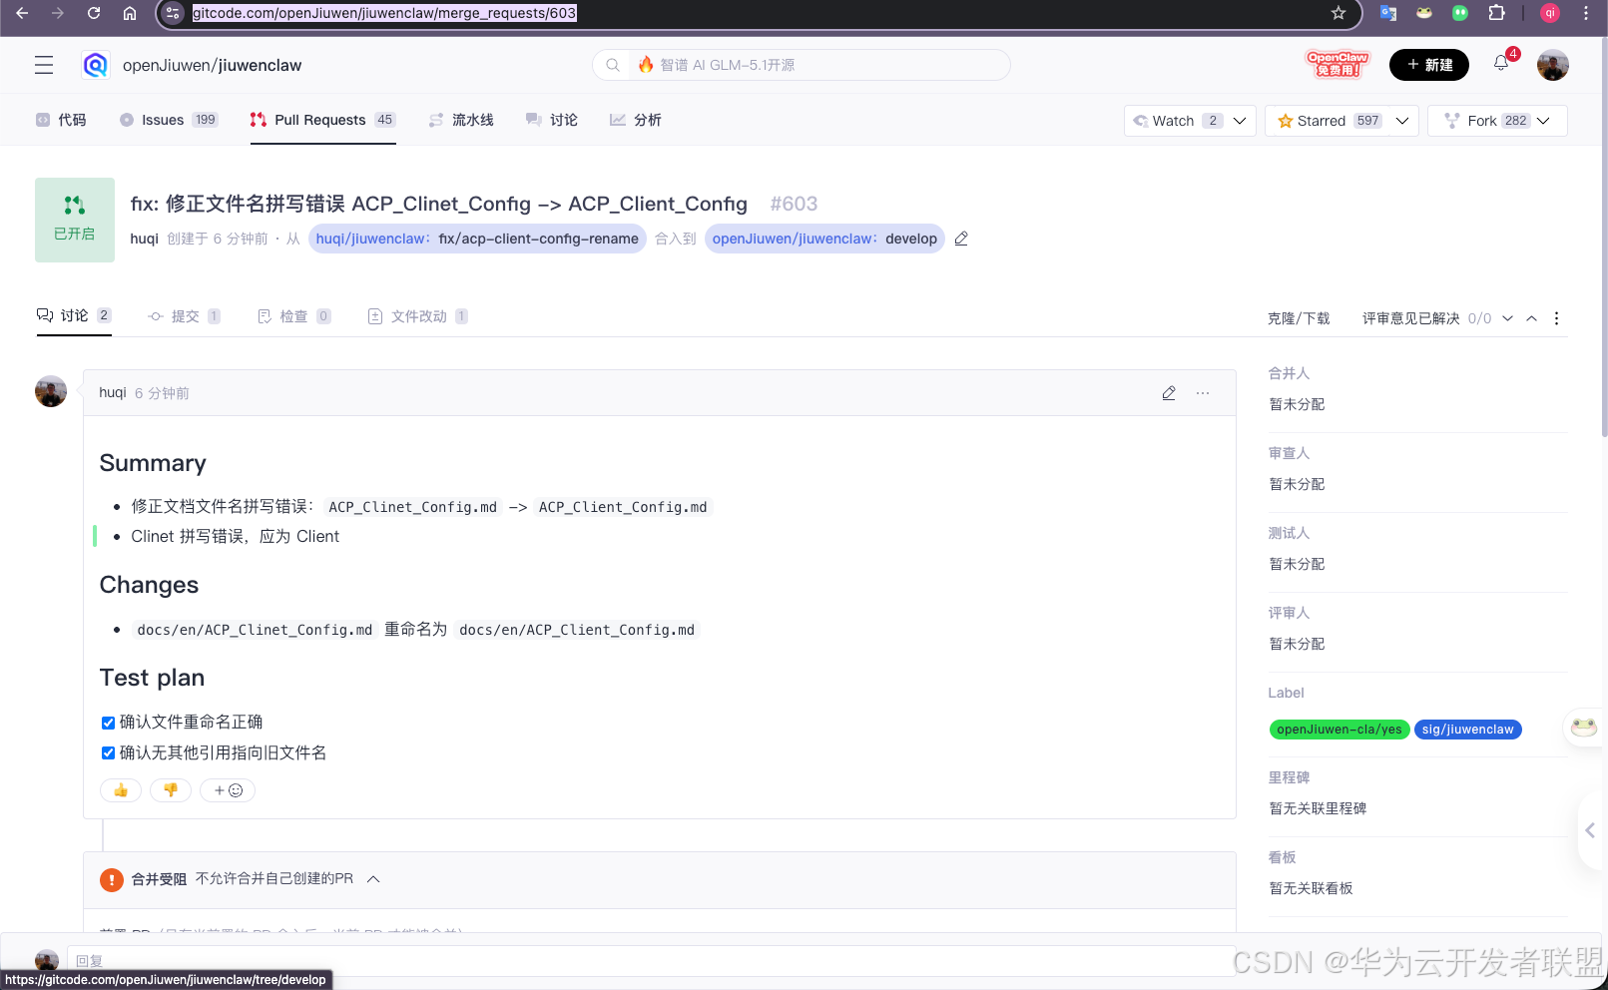Expand the Starred dropdown arrow

[1402, 121]
